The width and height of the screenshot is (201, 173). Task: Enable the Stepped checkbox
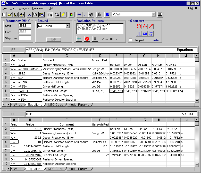(131, 40)
